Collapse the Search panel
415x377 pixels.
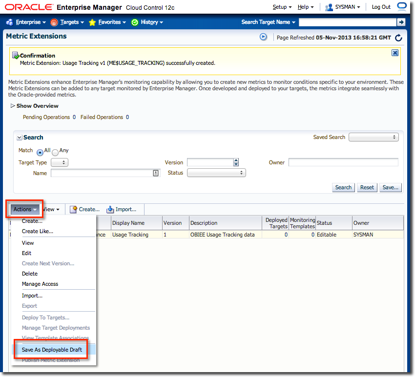pos(20,138)
